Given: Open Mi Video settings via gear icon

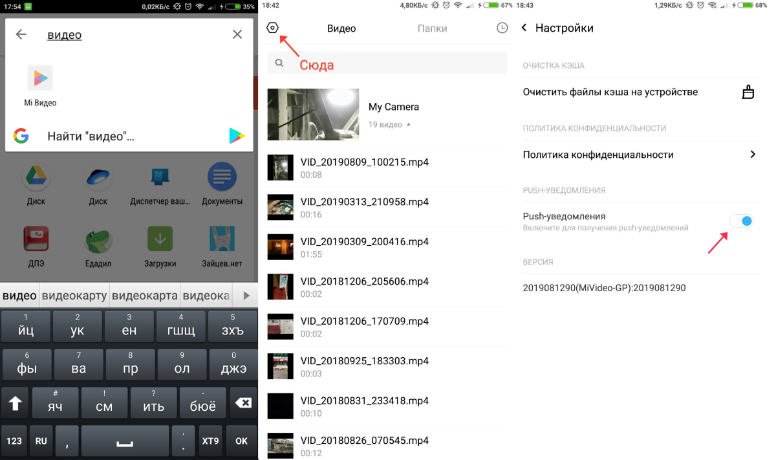Looking at the screenshot, I should tap(272, 27).
